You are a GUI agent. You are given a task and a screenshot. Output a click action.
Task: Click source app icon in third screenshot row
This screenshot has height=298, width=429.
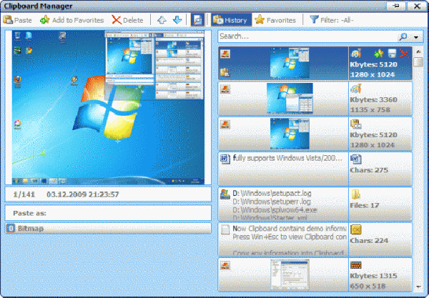point(225,124)
